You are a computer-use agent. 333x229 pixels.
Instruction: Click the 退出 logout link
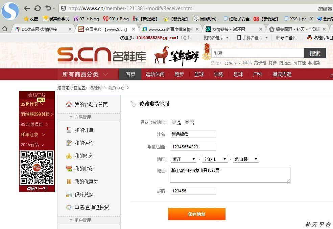pos(187,38)
